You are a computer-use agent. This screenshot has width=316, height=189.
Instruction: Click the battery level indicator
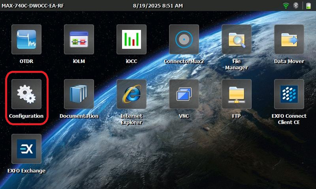[x=308, y=6]
